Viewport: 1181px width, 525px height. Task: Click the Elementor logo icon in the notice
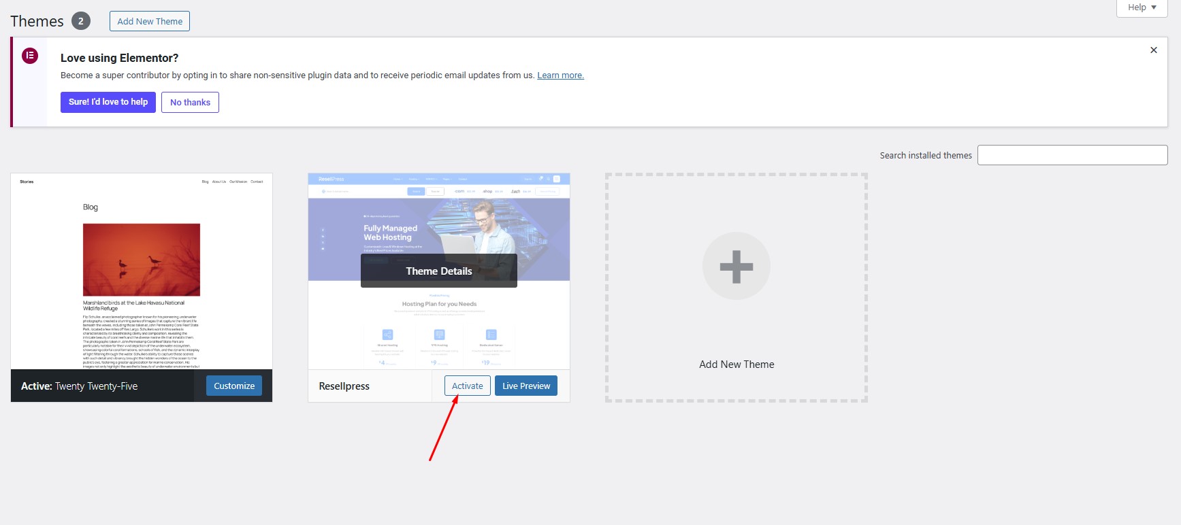pos(30,56)
